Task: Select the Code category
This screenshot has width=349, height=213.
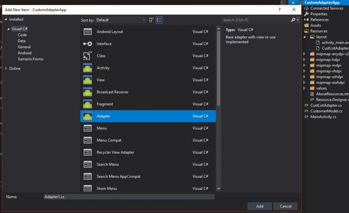Action: click(x=22, y=35)
